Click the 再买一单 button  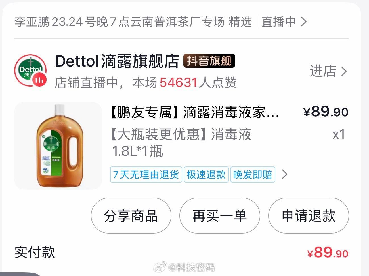click(x=220, y=216)
